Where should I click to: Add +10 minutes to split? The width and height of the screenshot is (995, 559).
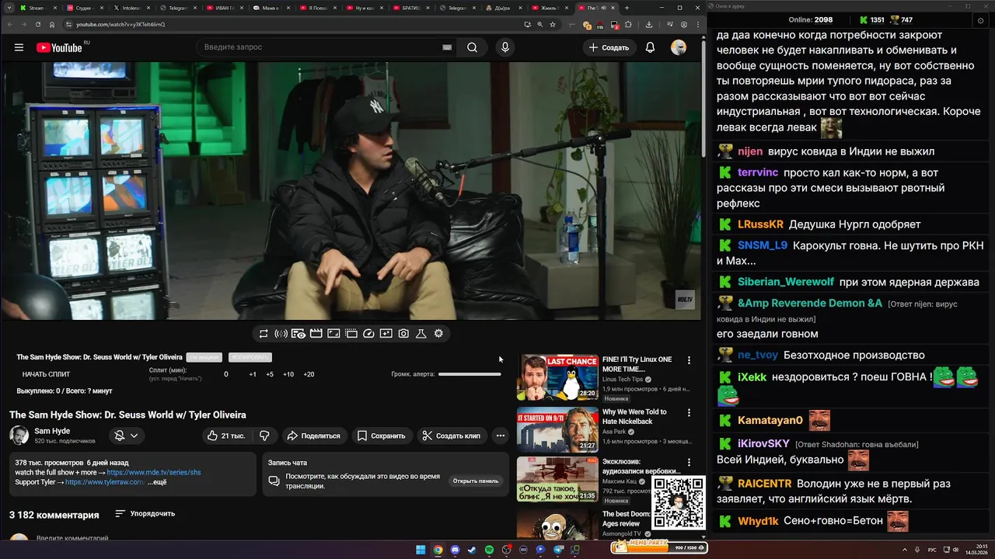[288, 374]
